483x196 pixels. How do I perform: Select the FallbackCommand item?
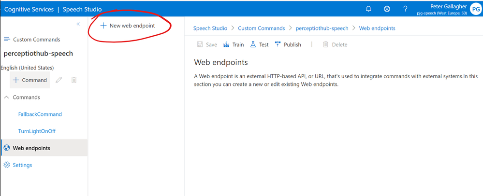coord(40,114)
